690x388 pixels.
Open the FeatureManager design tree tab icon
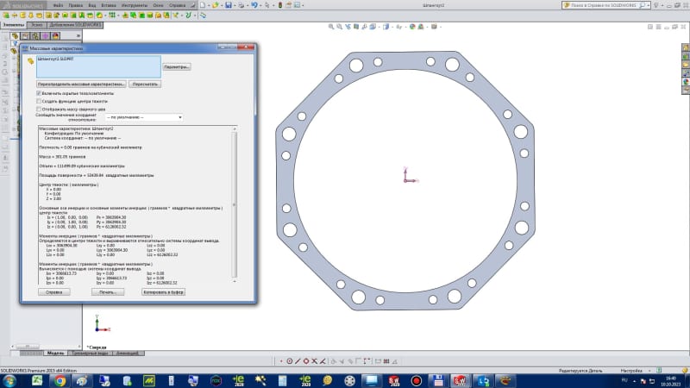15,35
